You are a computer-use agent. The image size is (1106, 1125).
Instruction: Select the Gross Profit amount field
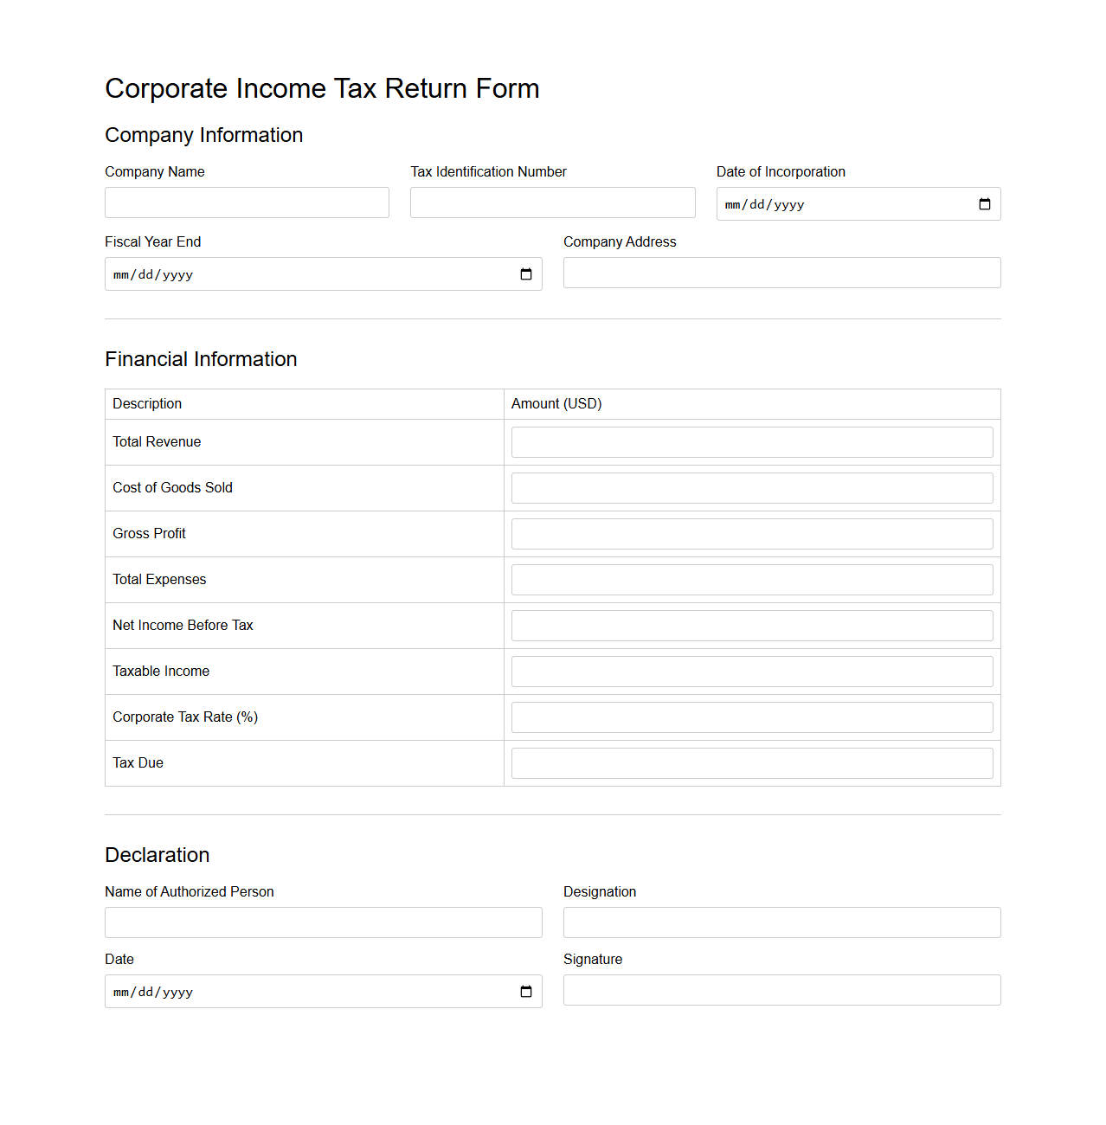tap(751, 533)
